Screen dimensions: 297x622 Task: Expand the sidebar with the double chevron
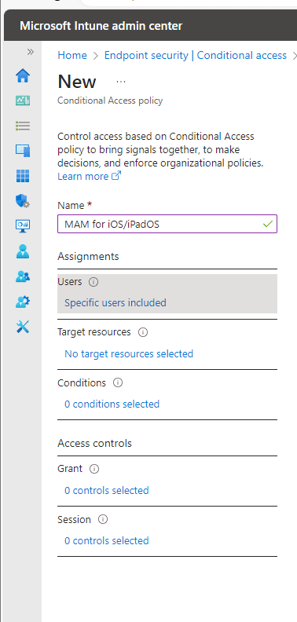point(30,52)
